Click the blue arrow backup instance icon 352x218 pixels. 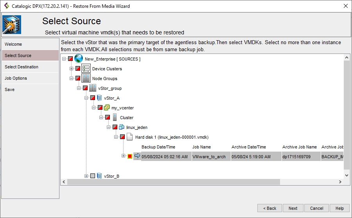[137, 156]
